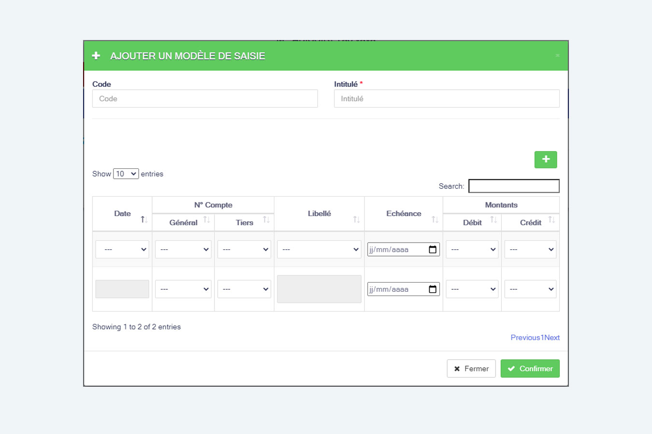The image size is (652, 434).
Task: Sort by Tiers column sort icon
Action: 266,220
